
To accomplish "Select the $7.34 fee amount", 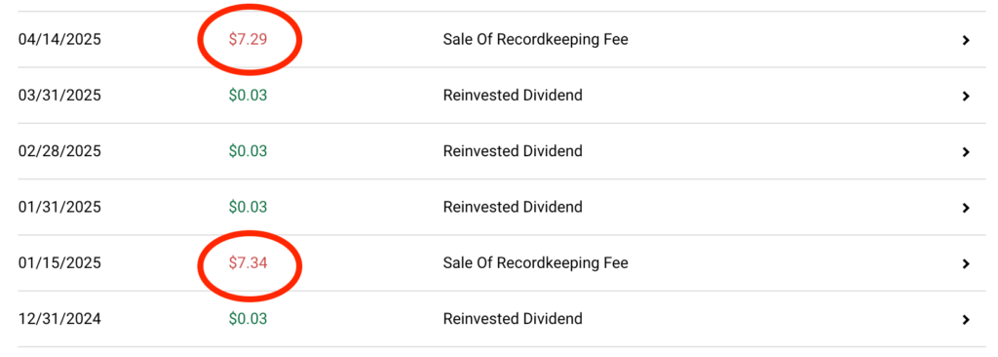I will tap(249, 262).
